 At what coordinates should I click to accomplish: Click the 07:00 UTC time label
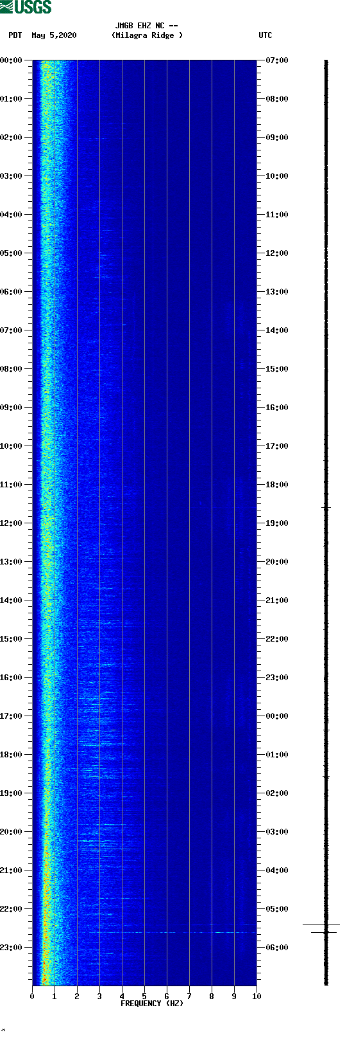(277, 60)
